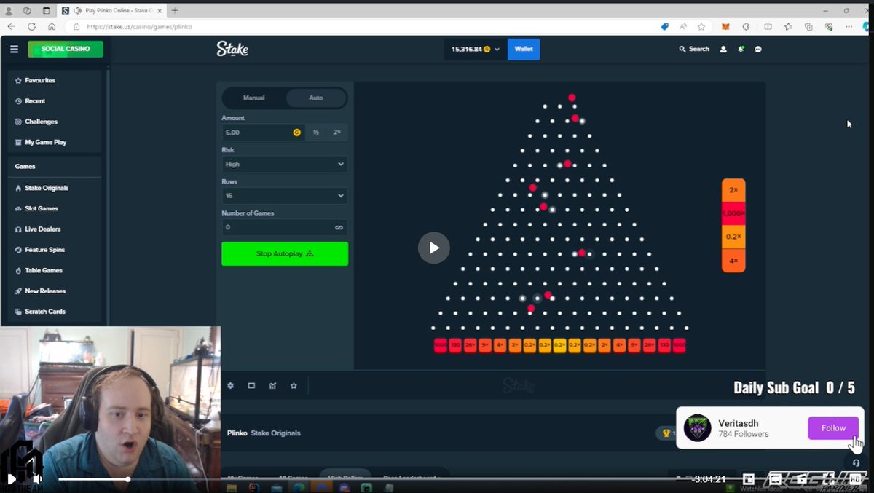The height and width of the screenshot is (493, 874).
Task: Double the bet with 2× button
Action: [x=336, y=133]
